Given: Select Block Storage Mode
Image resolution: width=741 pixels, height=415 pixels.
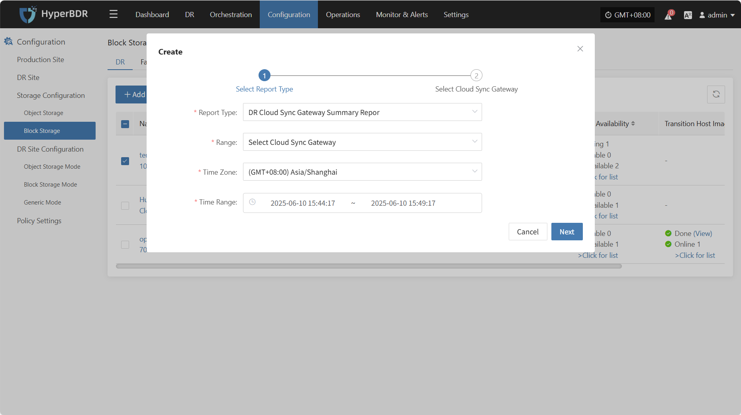Looking at the screenshot, I should pos(50,184).
